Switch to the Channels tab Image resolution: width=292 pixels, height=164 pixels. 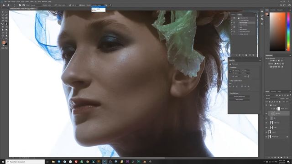[x=273, y=92]
